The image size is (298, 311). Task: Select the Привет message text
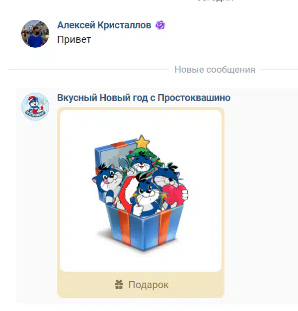74,39
